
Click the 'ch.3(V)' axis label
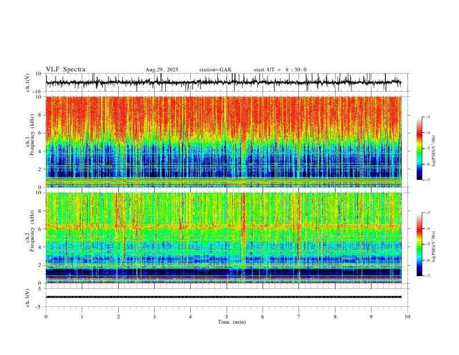[x=28, y=298]
